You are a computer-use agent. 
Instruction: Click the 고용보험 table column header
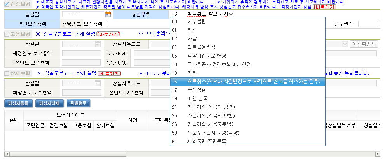tap(82, 126)
